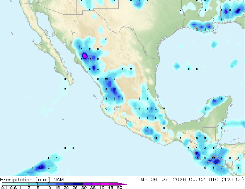Click the '45' legend scale label
The width and height of the screenshot is (245, 189).
point(111,187)
